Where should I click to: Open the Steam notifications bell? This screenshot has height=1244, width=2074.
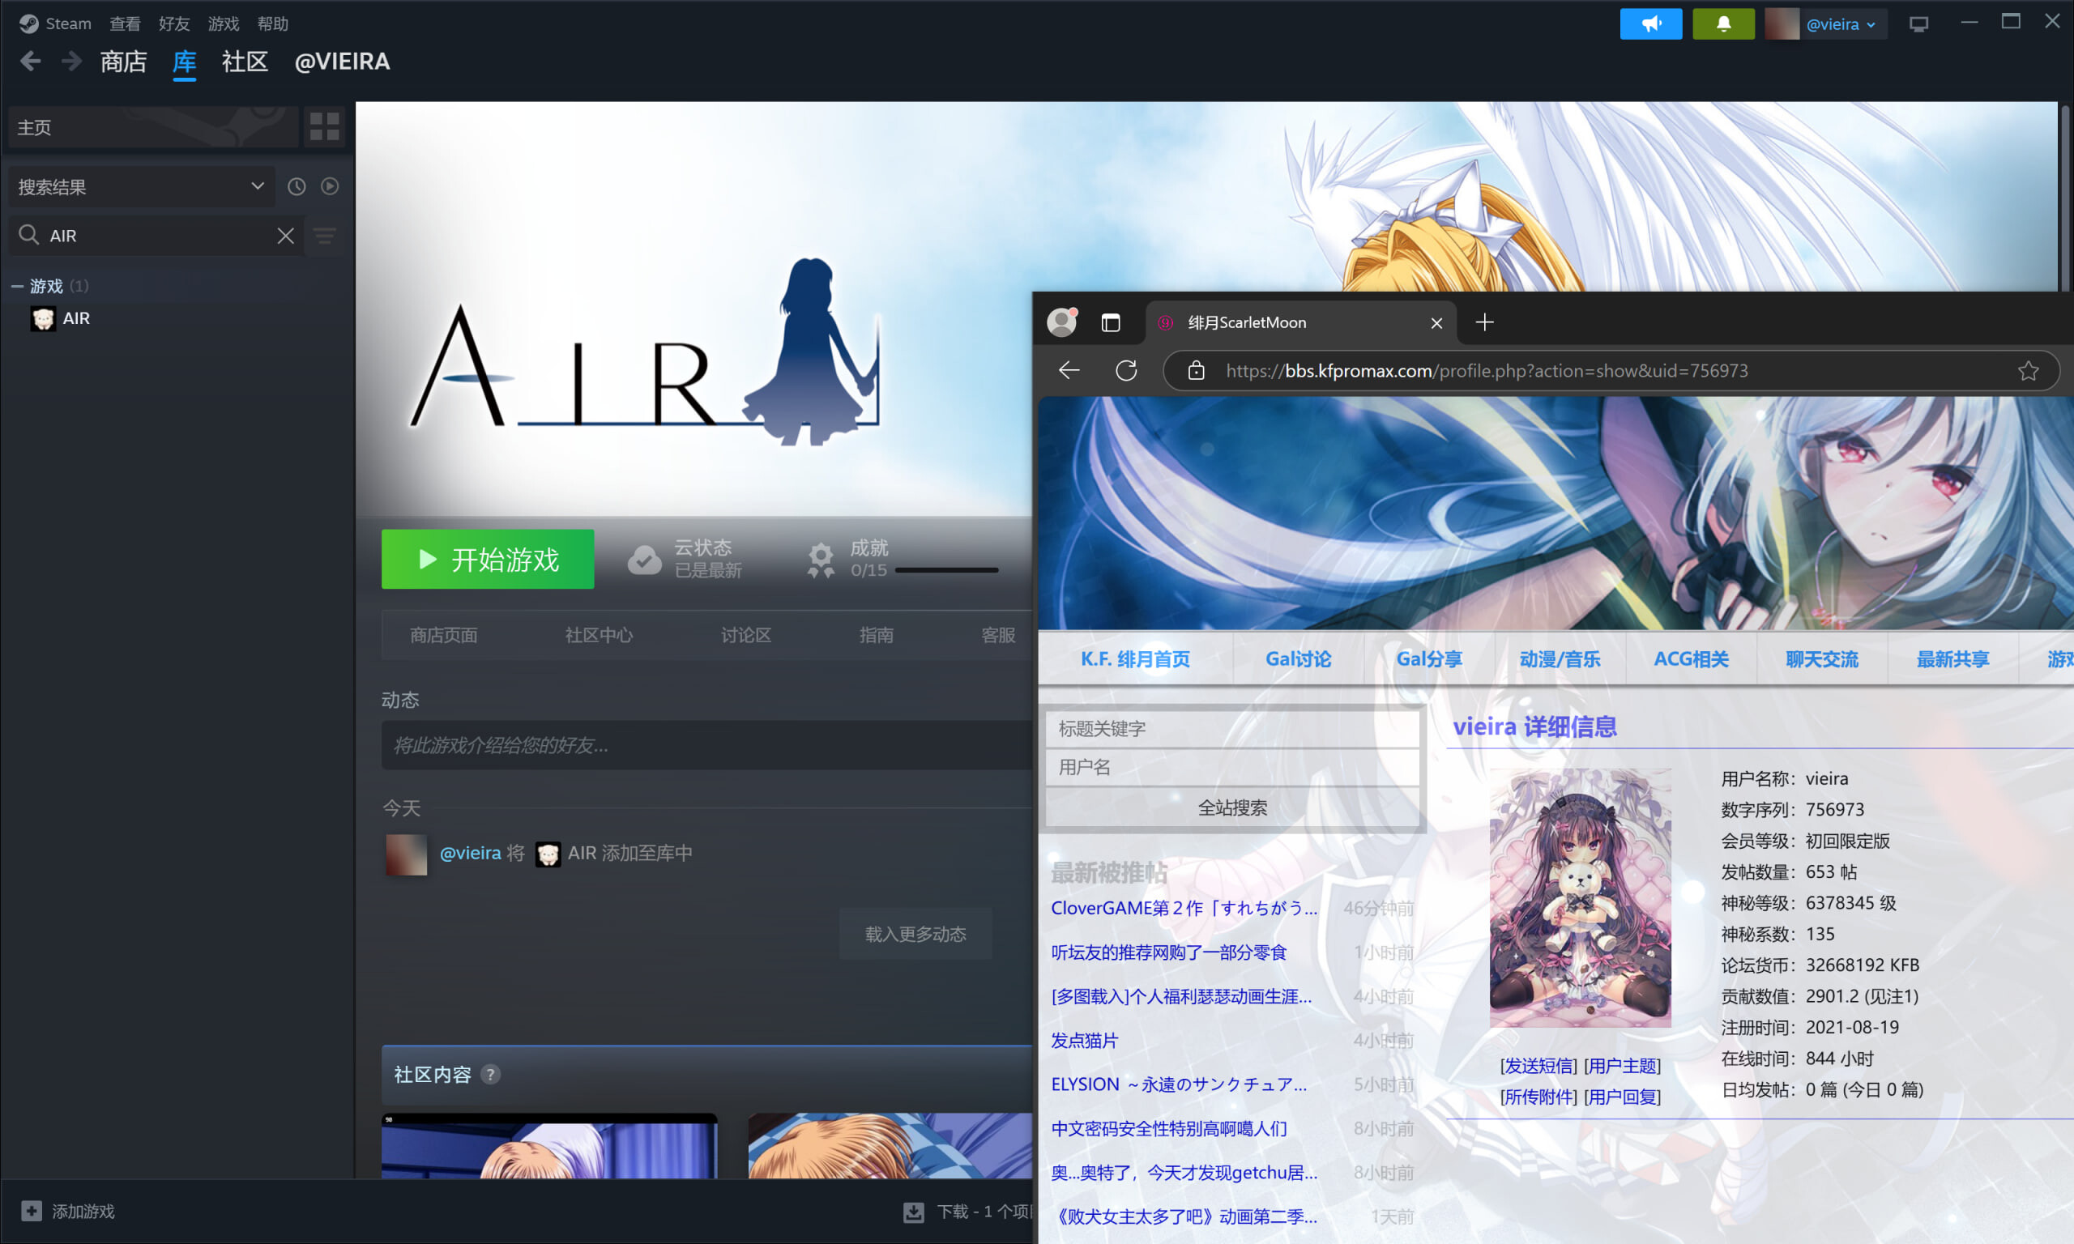[x=1722, y=23]
